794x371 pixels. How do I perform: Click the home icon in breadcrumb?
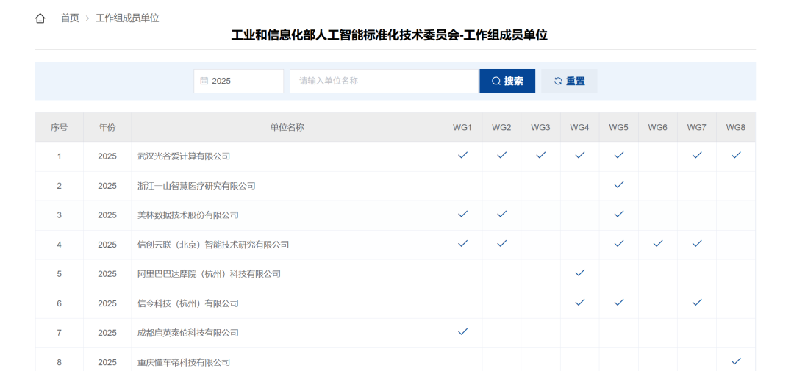click(40, 18)
